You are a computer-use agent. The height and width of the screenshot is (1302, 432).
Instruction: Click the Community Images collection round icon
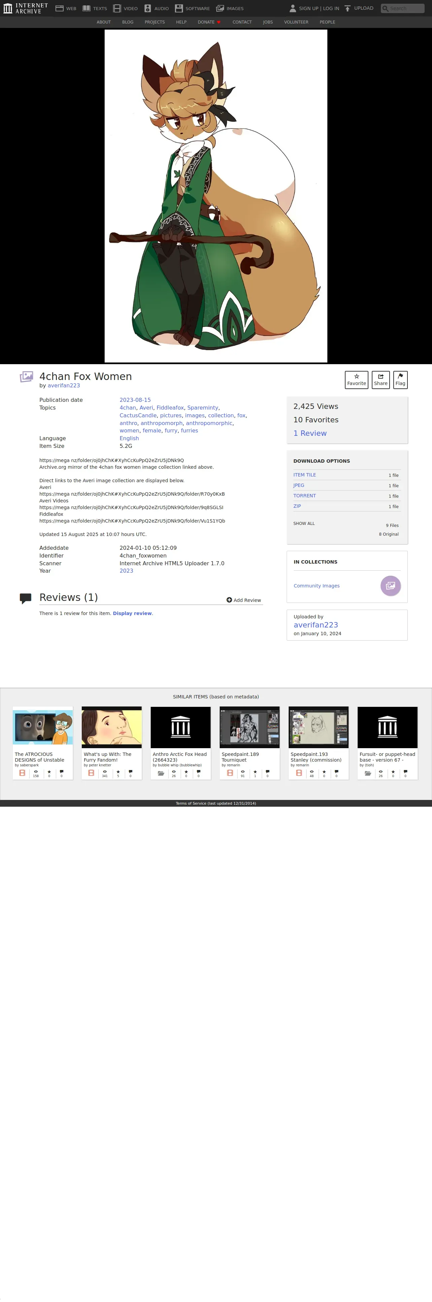391,586
